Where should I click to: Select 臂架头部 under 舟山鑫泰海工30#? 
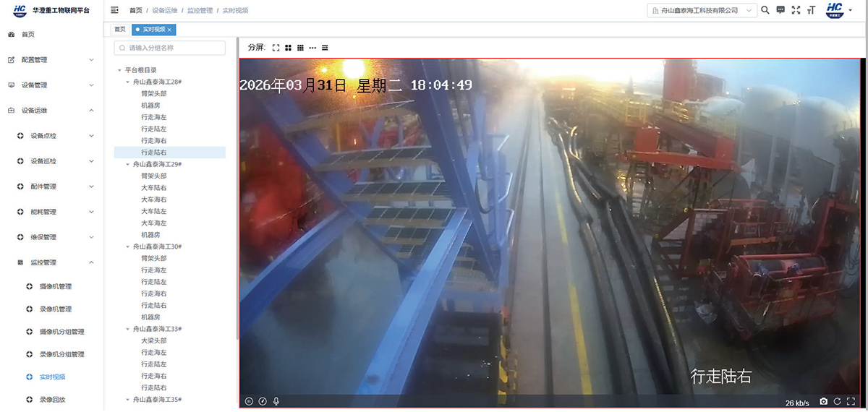(x=153, y=258)
